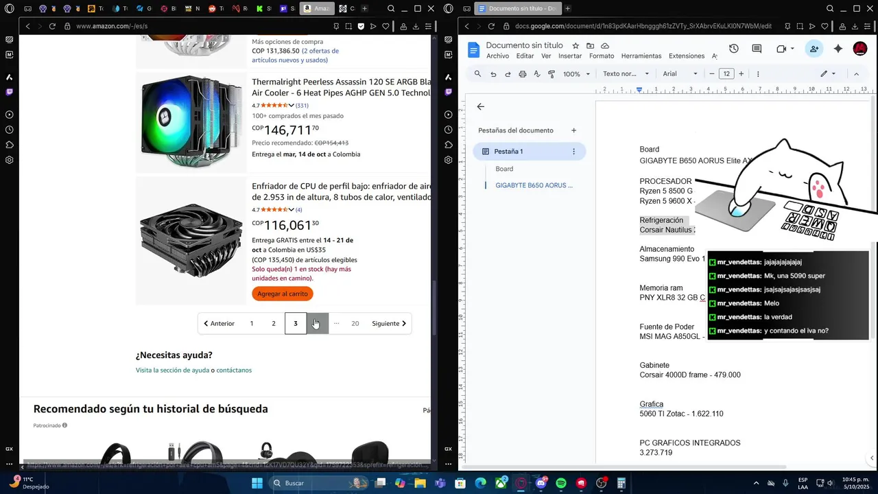Open the Gemini sparkle assistant in Docs
Image resolution: width=878 pixels, height=494 pixels.
[x=838, y=49]
